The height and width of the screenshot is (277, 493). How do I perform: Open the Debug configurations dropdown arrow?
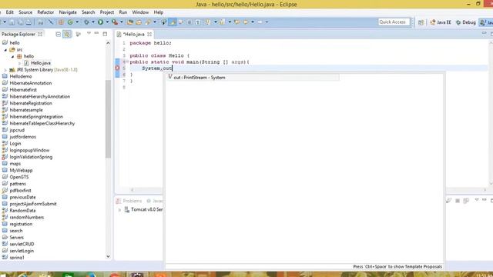[x=93, y=22]
